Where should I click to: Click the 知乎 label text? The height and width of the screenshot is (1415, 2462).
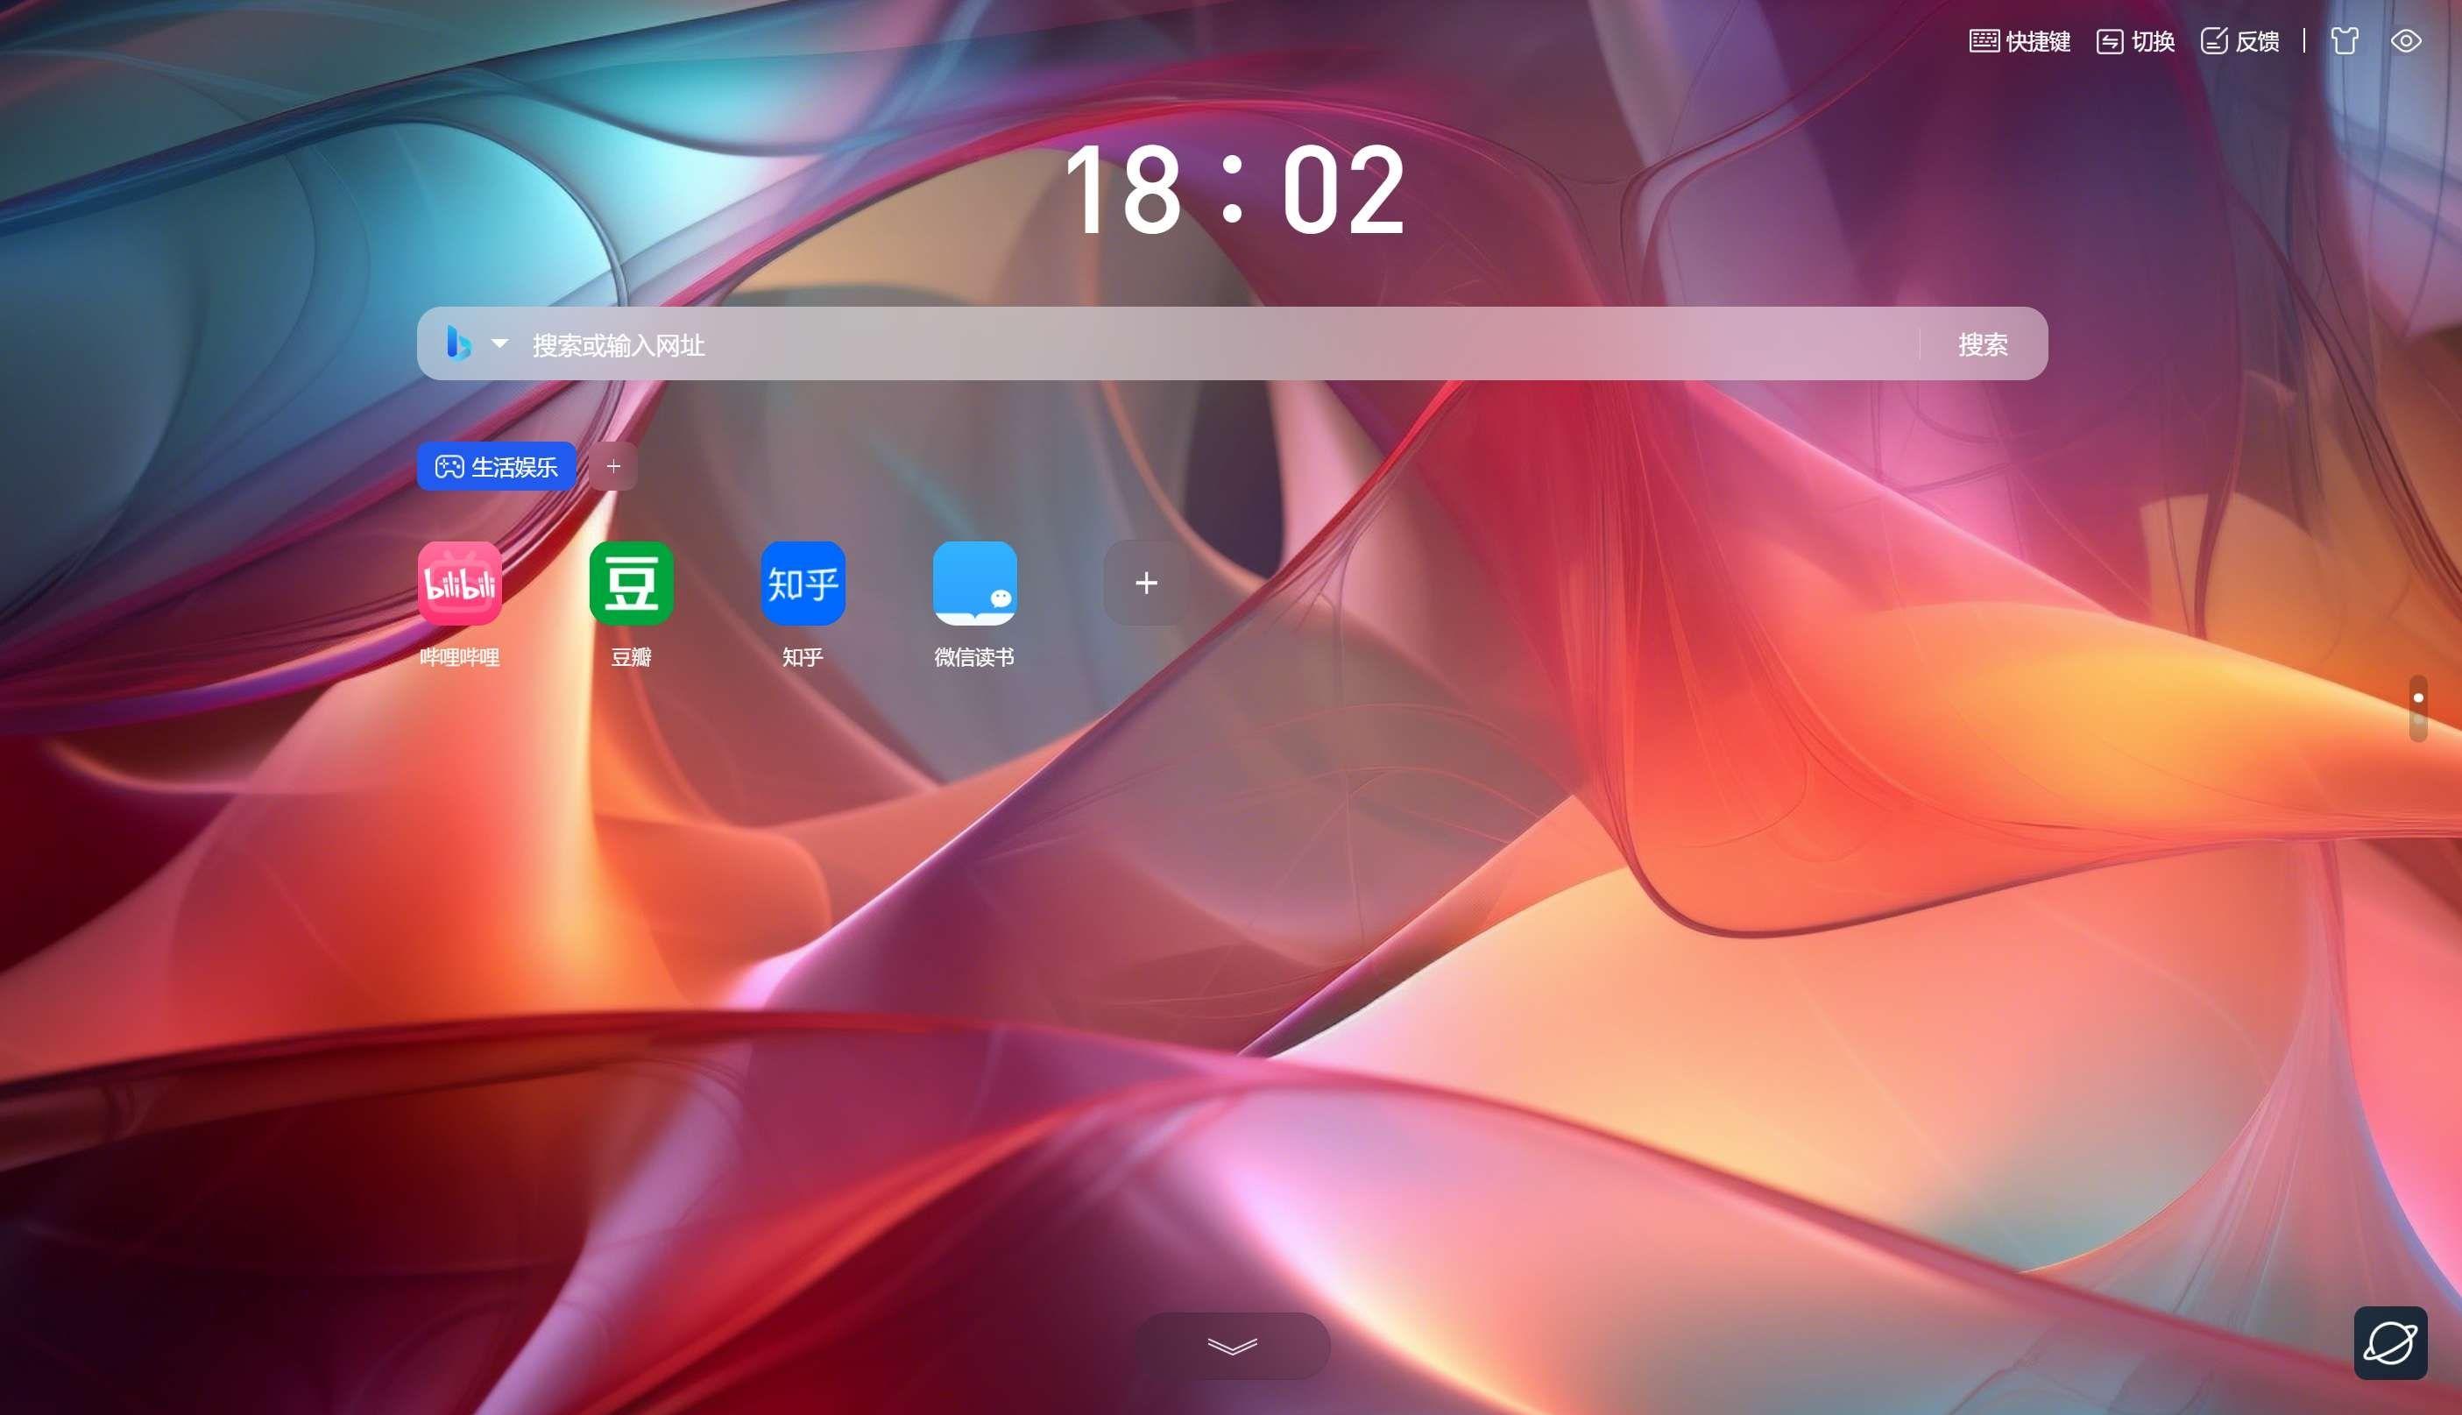[x=803, y=658]
